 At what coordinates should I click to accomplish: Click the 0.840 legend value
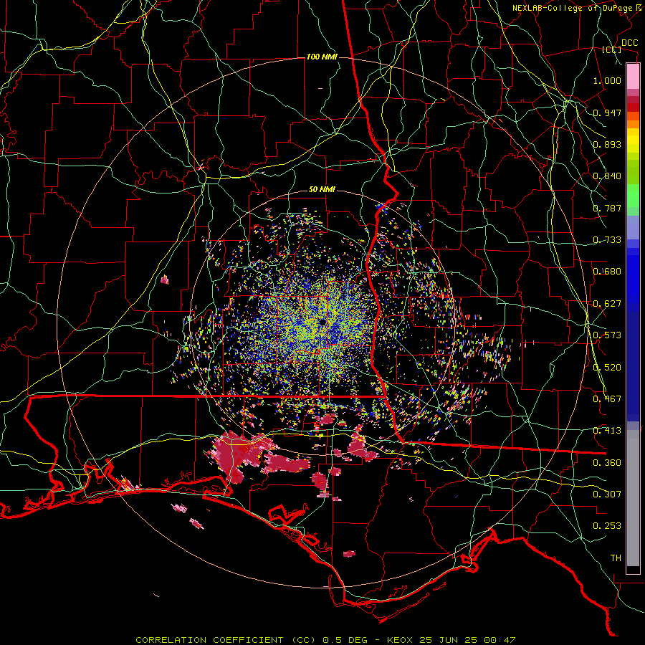[x=607, y=176]
